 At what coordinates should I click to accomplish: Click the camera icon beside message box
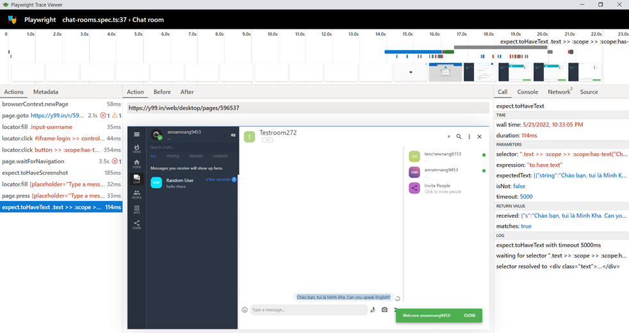384,310
